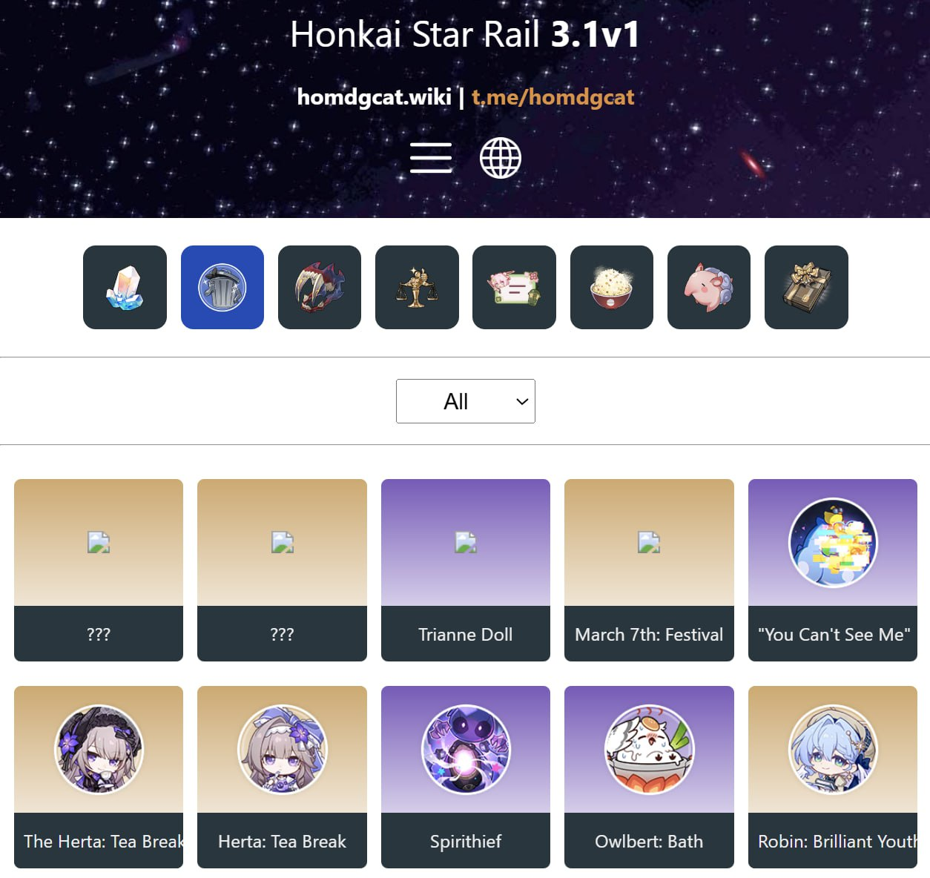
Task: Click the globe language icon
Action: (x=501, y=158)
